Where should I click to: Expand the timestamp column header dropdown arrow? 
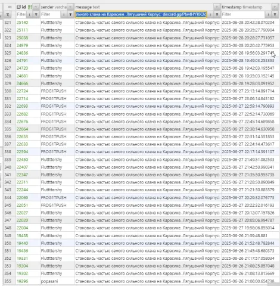tap(275, 7)
